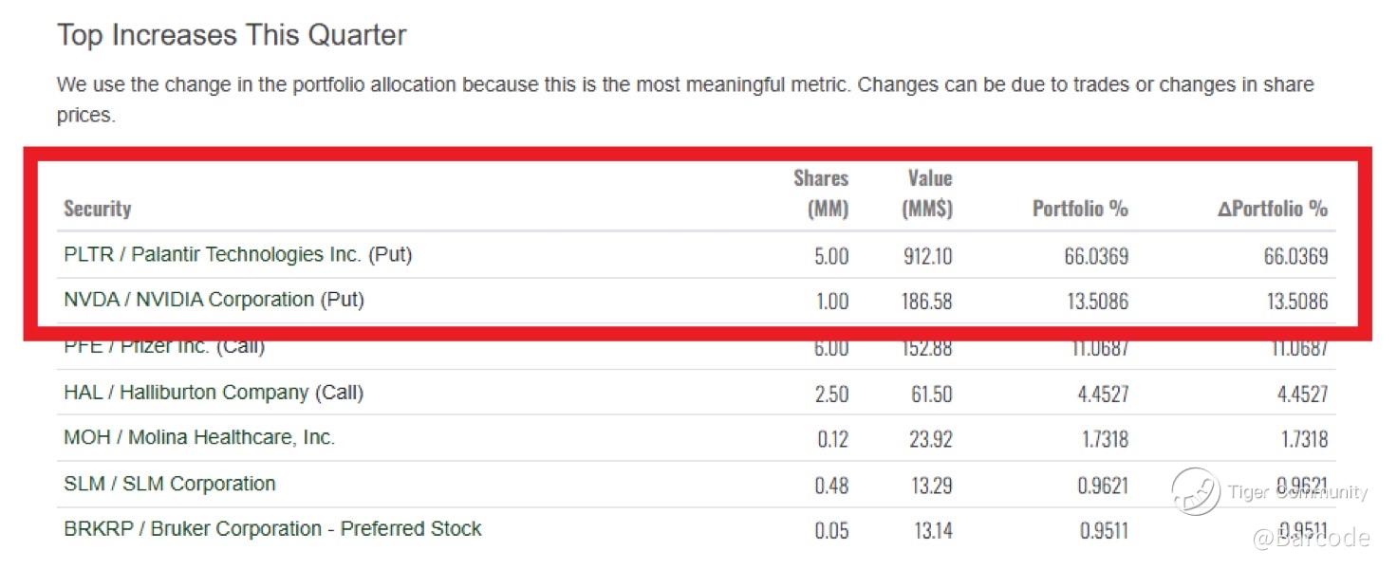The width and height of the screenshot is (1397, 569).
Task: Click the ΔPortfolio % column header
Action: pos(1273,209)
